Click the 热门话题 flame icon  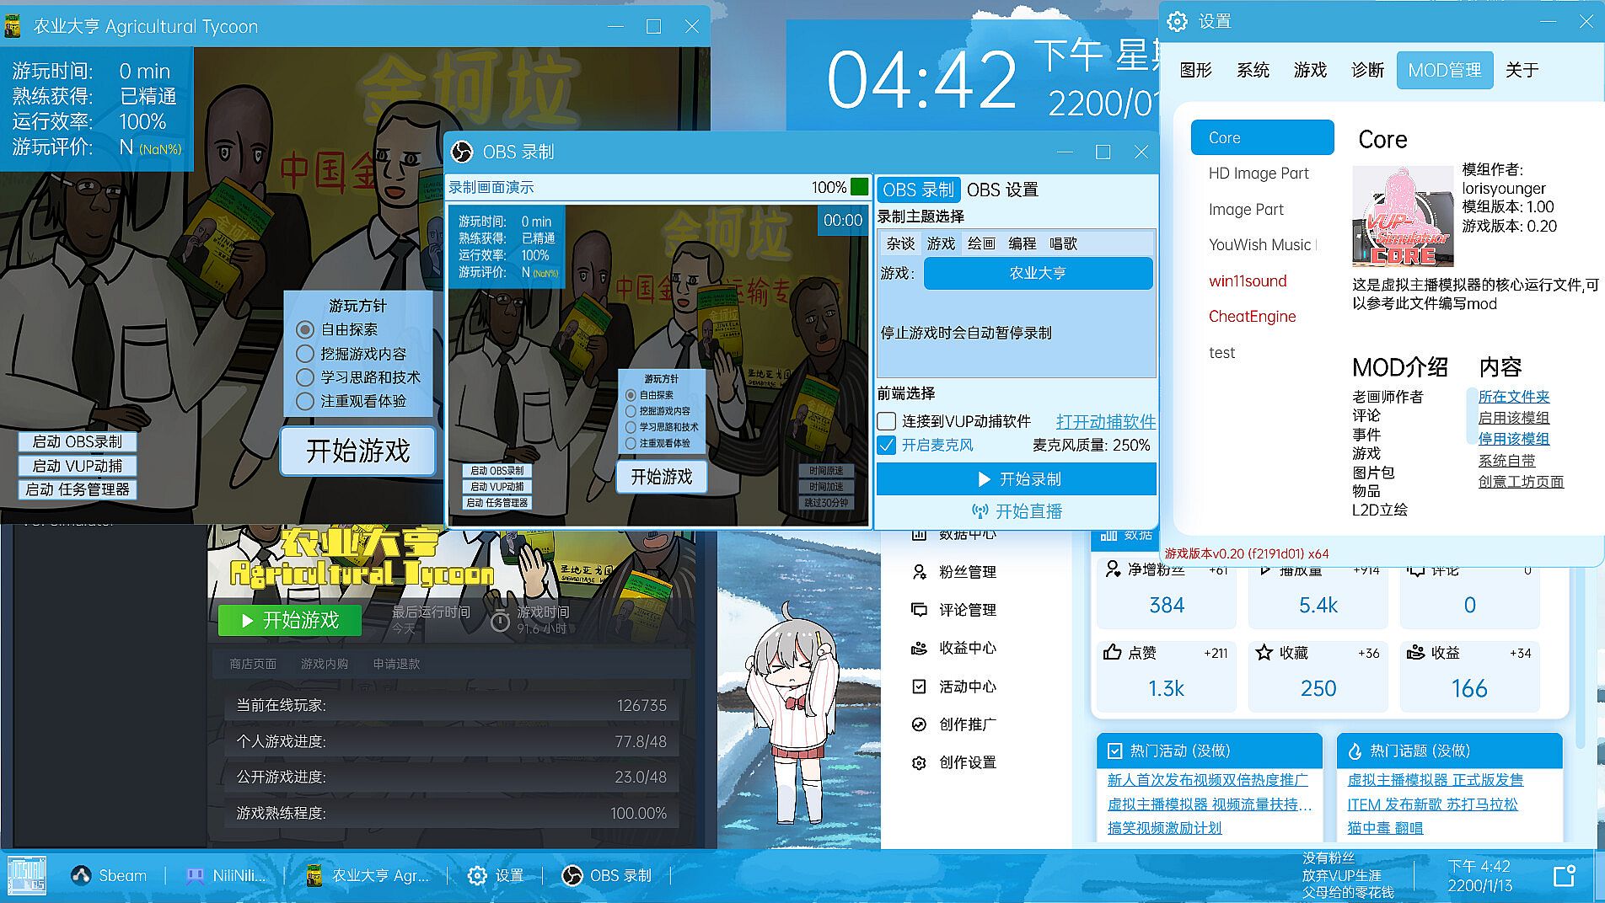click(x=1355, y=751)
